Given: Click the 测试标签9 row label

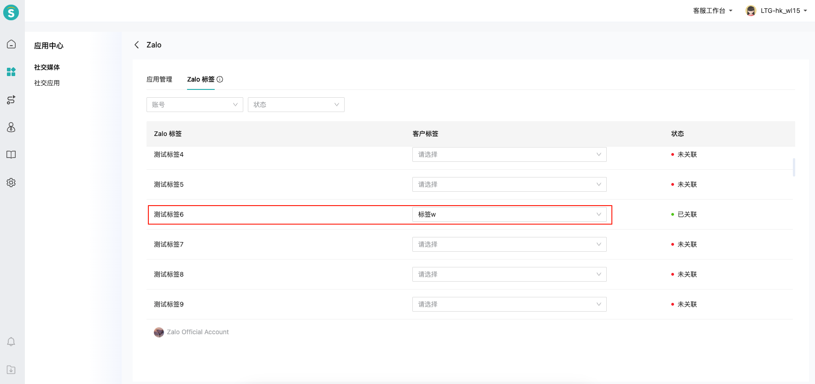Looking at the screenshot, I should coord(169,304).
